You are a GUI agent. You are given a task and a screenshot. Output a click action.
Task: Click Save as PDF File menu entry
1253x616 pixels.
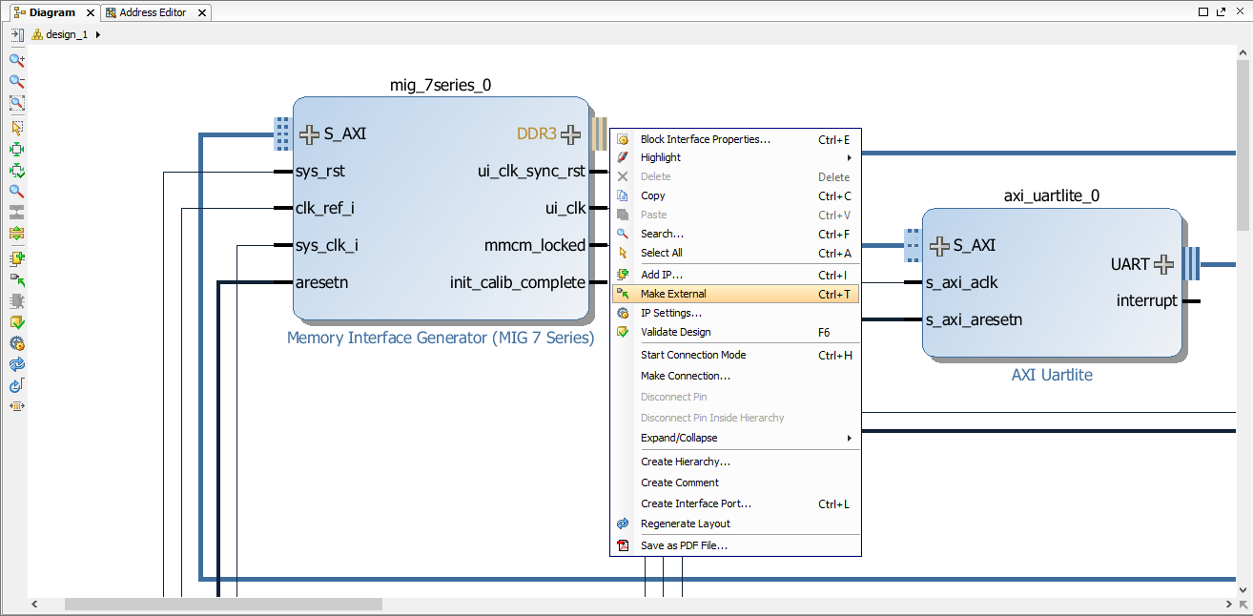click(x=736, y=545)
